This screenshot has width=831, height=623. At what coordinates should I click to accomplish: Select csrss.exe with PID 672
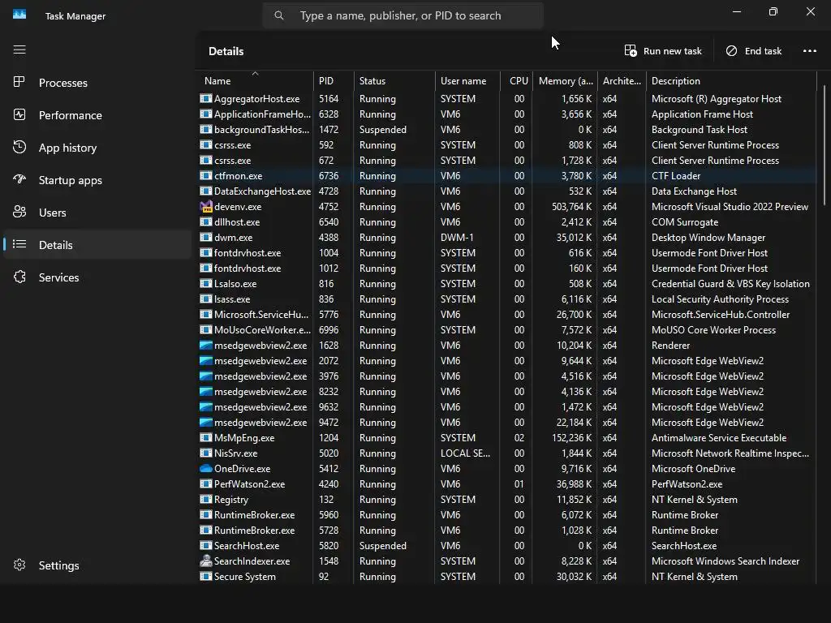507,160
